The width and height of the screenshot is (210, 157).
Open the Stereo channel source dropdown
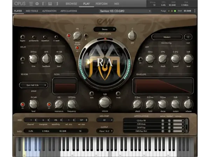(x=105, y=29)
